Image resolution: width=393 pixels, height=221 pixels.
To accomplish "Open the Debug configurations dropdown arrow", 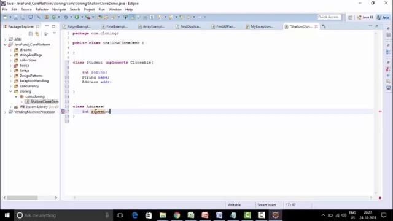I will pos(71,17).
